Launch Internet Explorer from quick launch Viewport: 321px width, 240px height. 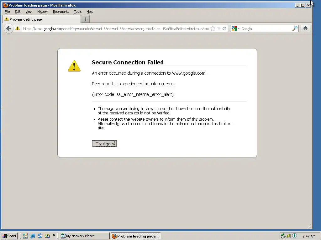point(33,236)
